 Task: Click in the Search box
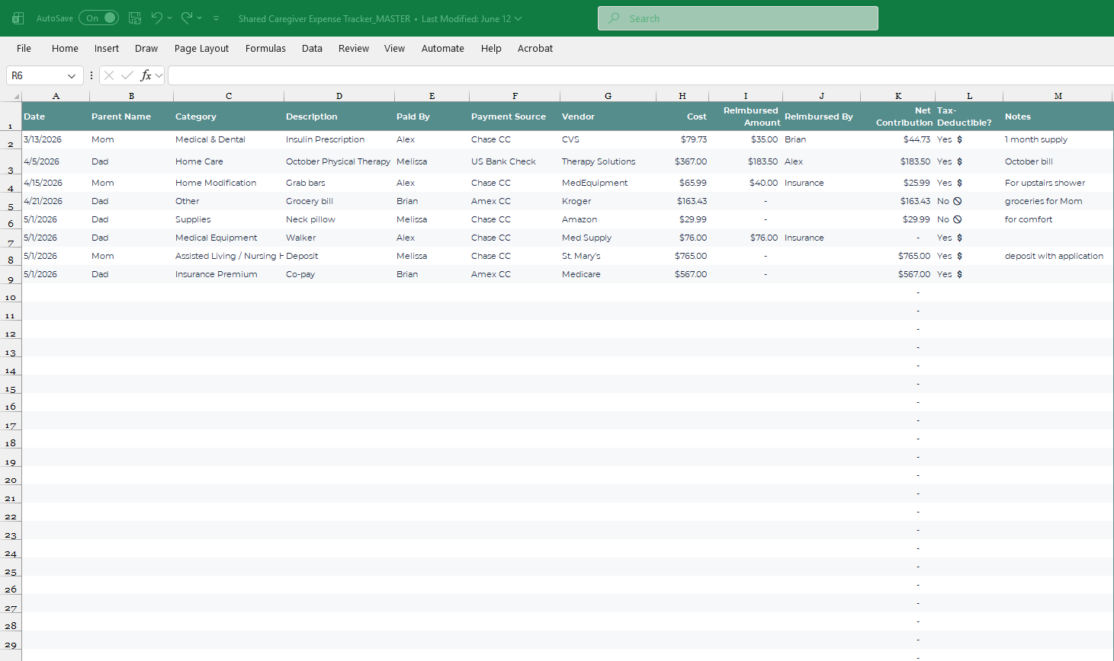coord(738,18)
